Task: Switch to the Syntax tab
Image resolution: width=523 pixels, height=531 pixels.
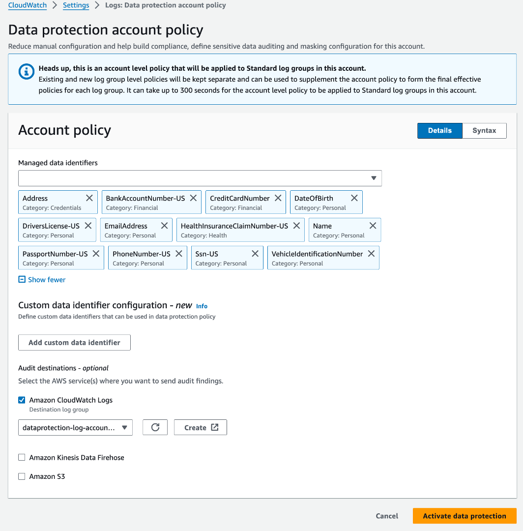Action: pyautogui.click(x=484, y=130)
